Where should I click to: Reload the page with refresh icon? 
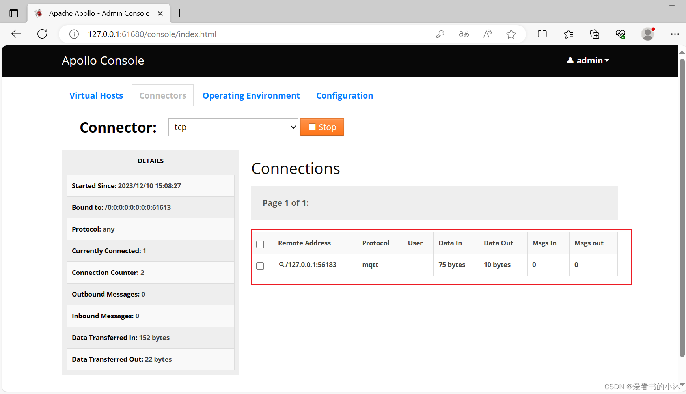click(42, 34)
